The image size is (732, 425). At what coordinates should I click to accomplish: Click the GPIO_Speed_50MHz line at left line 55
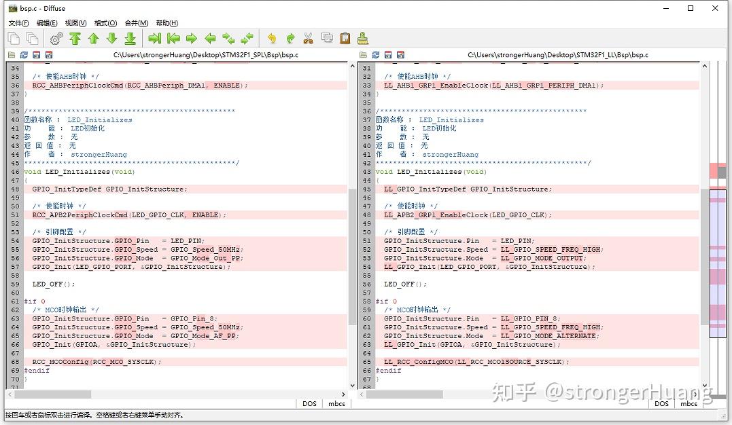pos(185,250)
